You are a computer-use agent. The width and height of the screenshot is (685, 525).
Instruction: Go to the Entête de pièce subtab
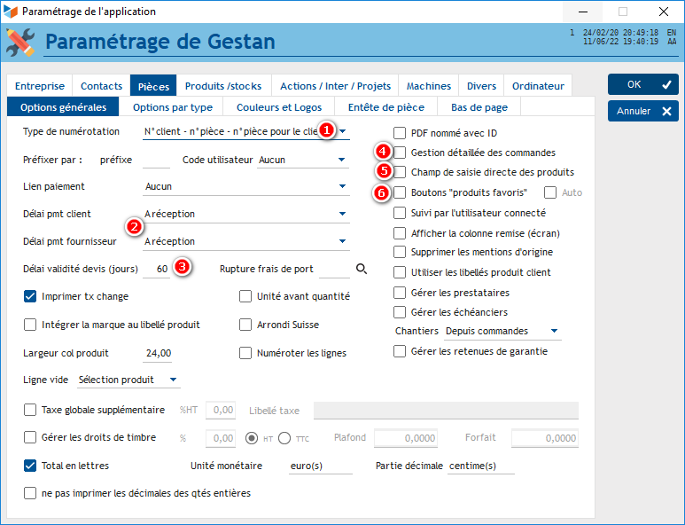tap(386, 107)
